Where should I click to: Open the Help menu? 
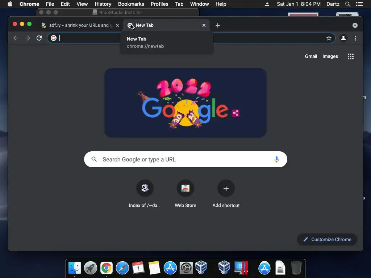[221, 4]
